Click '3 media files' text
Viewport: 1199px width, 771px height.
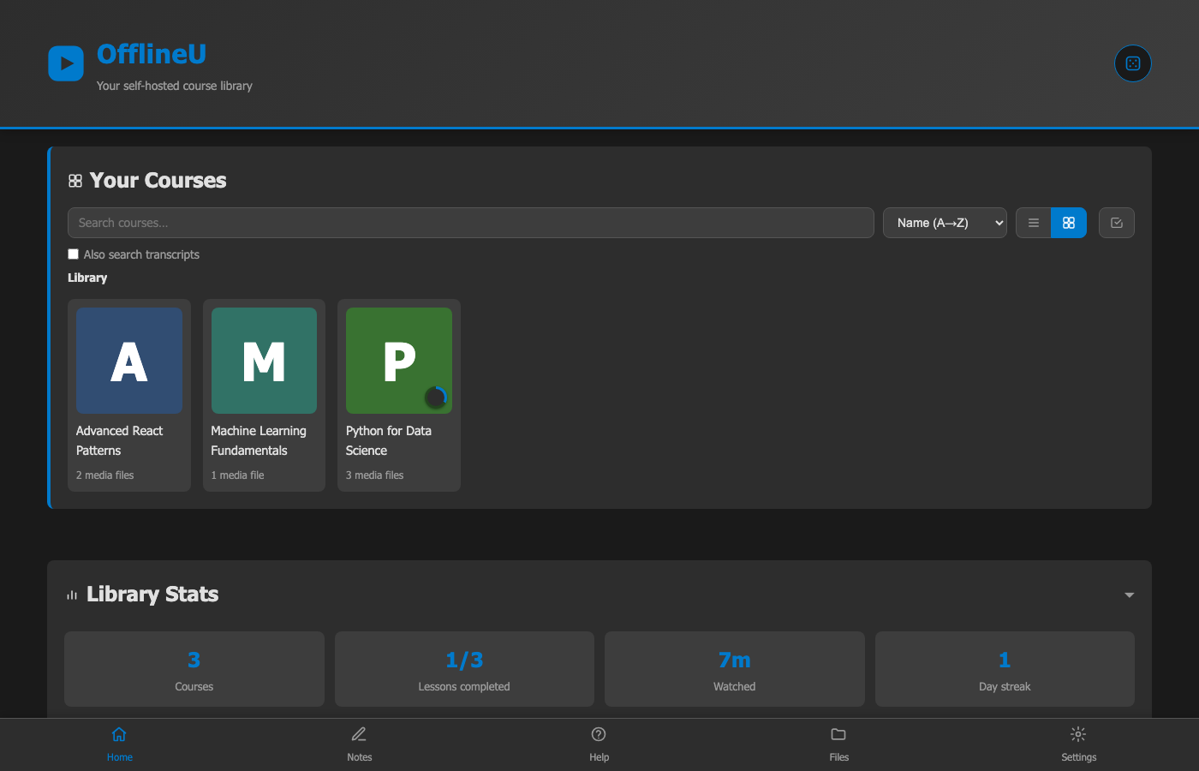click(x=375, y=475)
